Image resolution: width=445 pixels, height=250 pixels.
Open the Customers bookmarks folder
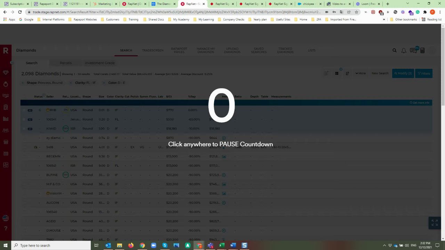coord(110,19)
